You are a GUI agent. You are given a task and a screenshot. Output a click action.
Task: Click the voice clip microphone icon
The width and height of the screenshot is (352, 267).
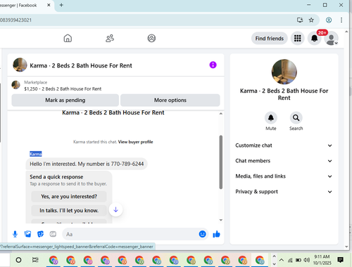15,234
